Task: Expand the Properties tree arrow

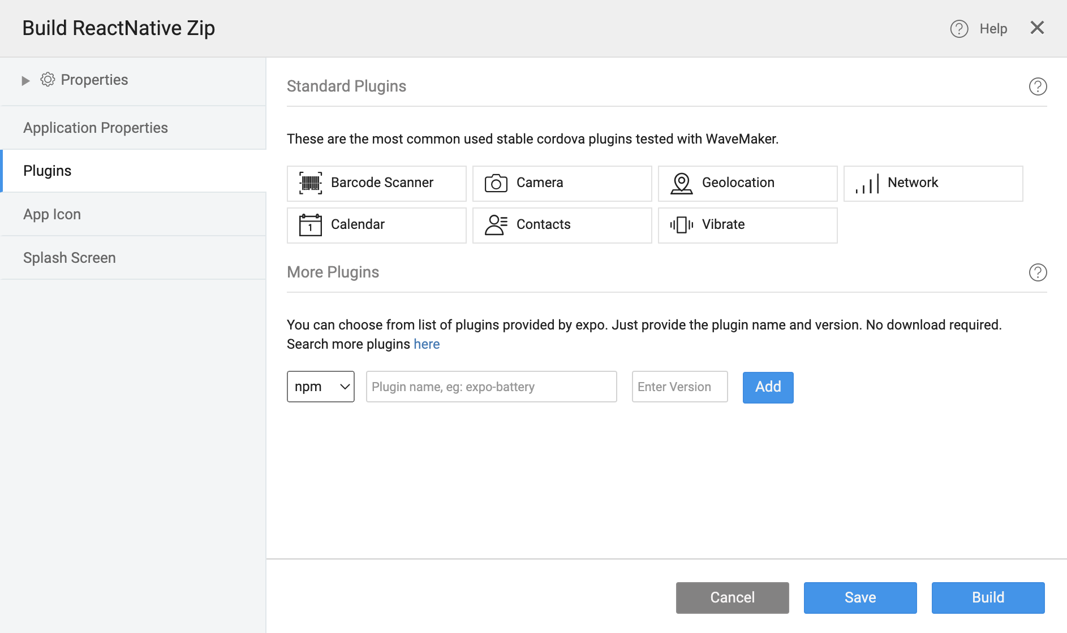Action: 25,80
